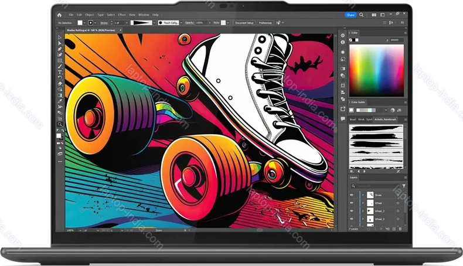Hide the Shoes layer
This screenshot has height=266, width=463.
pos(352,195)
